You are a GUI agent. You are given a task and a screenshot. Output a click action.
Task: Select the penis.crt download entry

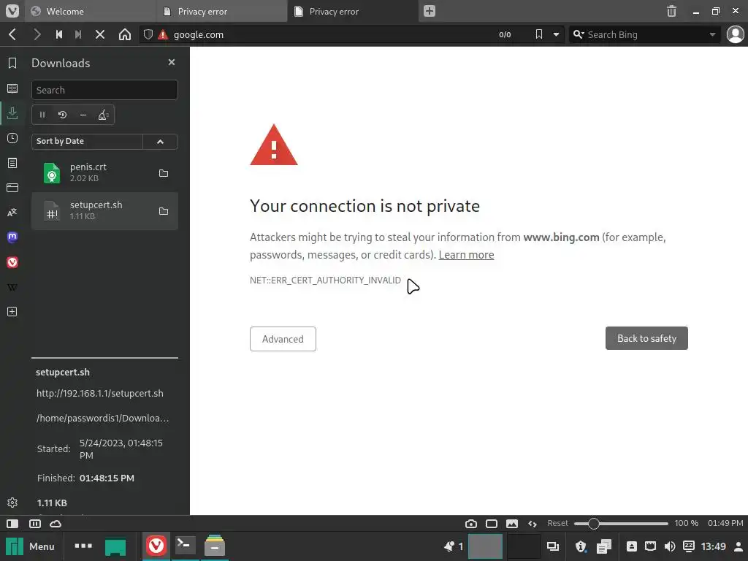104,172
